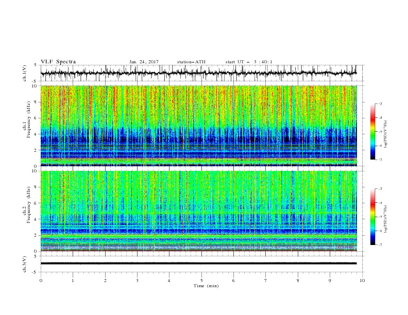This screenshot has height=315, width=408.
Task: Select the "start UT = 3 :40: 1" text
Action: (x=249, y=62)
